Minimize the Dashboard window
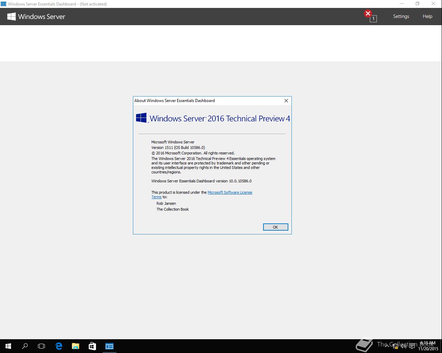The image size is (442, 353). pos(402,4)
